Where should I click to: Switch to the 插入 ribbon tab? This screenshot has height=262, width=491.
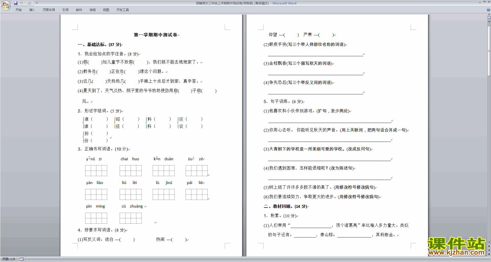coord(32,10)
